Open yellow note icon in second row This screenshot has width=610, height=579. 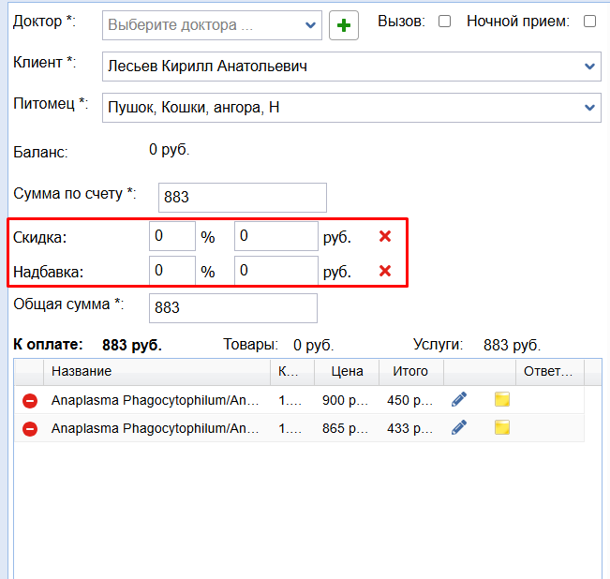502,428
